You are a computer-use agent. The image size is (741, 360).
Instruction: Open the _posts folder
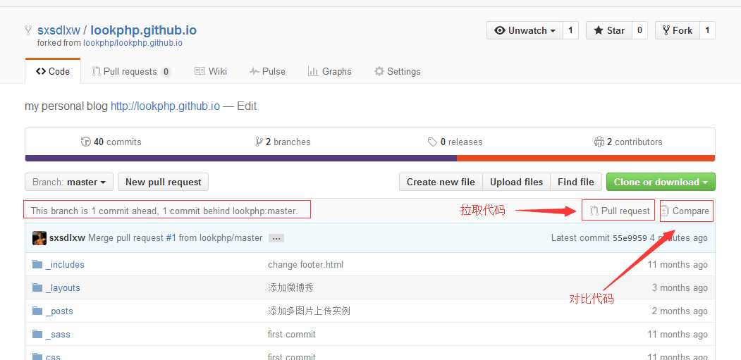point(59,311)
